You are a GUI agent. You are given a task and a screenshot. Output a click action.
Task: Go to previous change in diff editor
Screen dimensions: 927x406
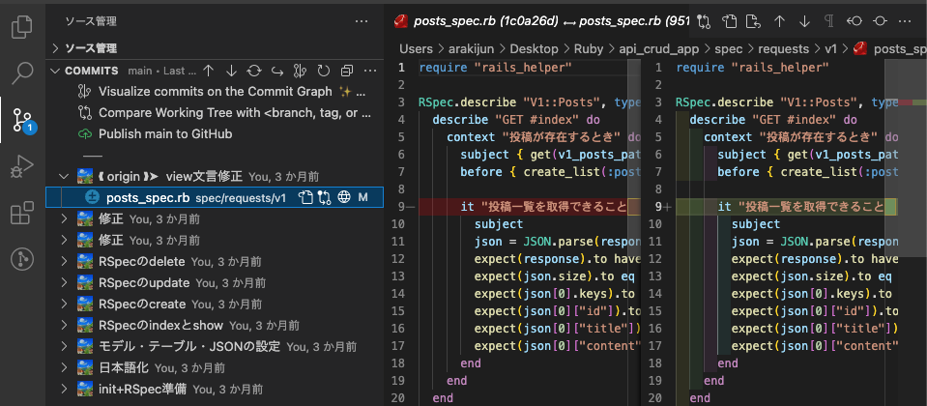pos(779,21)
